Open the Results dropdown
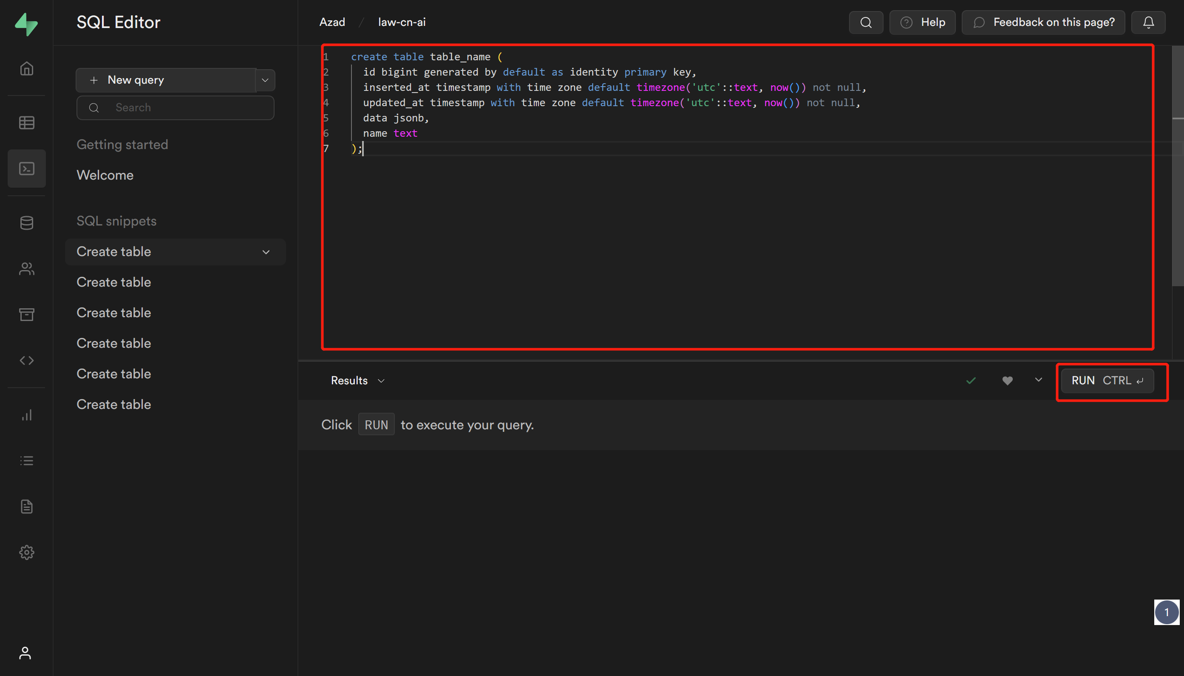 point(358,381)
